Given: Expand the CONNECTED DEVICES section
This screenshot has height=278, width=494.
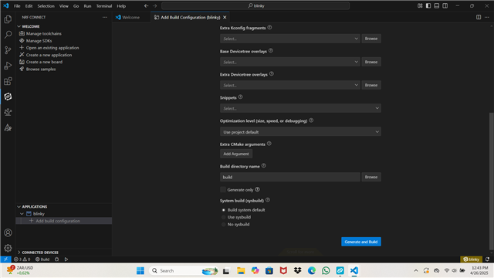Looking at the screenshot, I should pos(19,253).
